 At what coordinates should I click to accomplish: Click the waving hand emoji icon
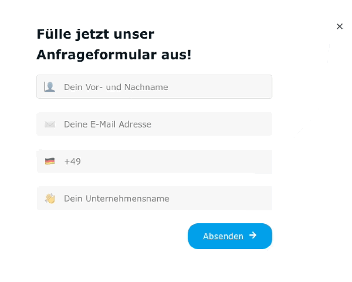50,199
